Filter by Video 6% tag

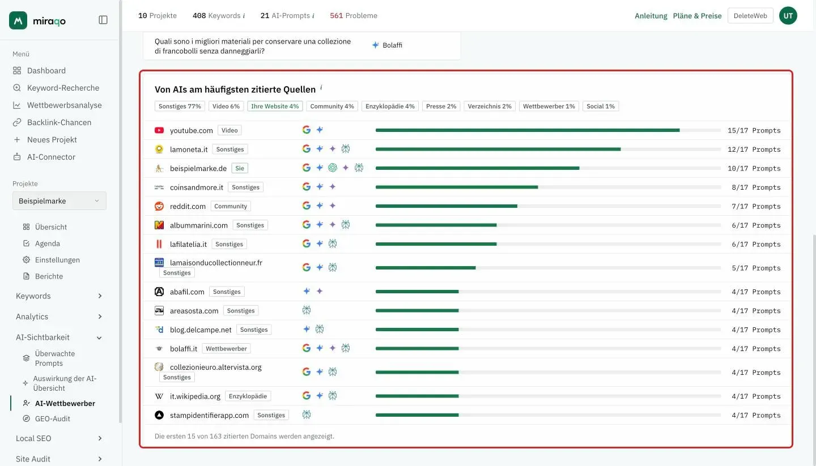point(226,106)
